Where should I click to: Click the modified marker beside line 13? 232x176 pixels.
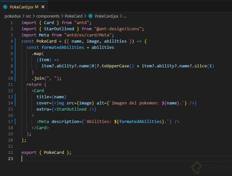tap(15, 97)
